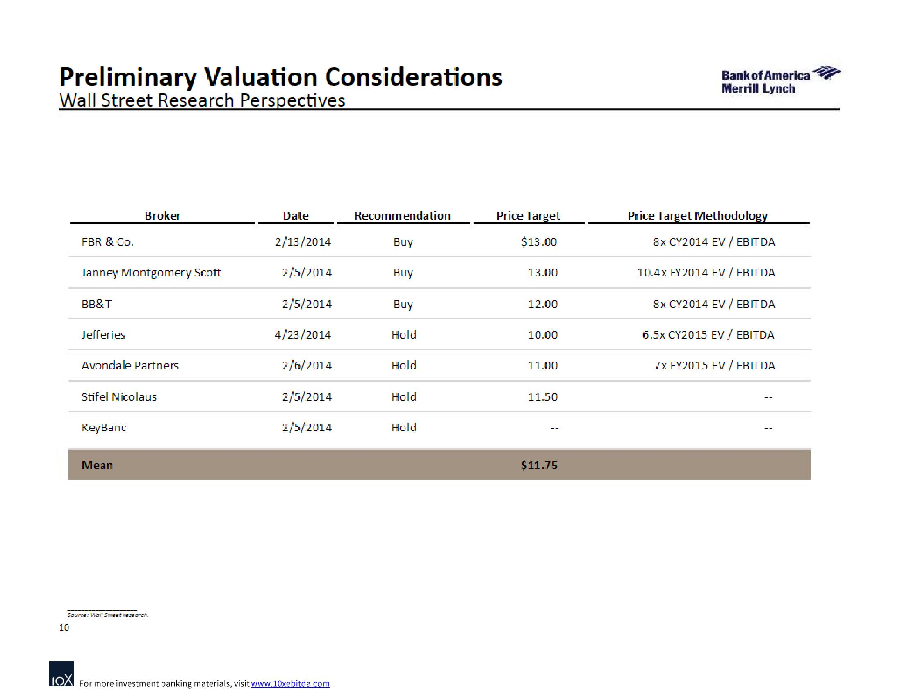Click the Bank of America Merrill Lynch logo
Viewport: 902px width, 697px height.
[x=781, y=80]
